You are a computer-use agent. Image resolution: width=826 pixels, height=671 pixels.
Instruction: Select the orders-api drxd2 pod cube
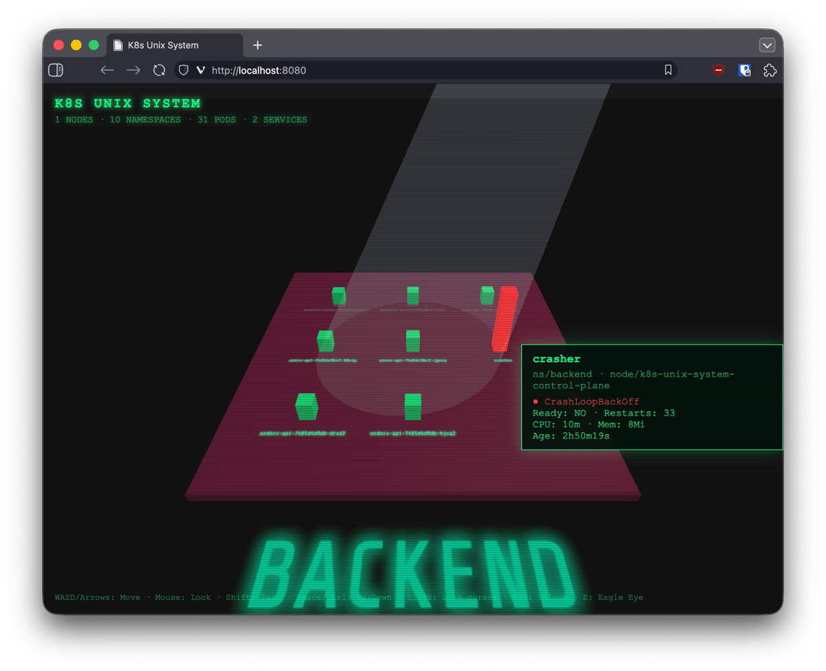[306, 407]
